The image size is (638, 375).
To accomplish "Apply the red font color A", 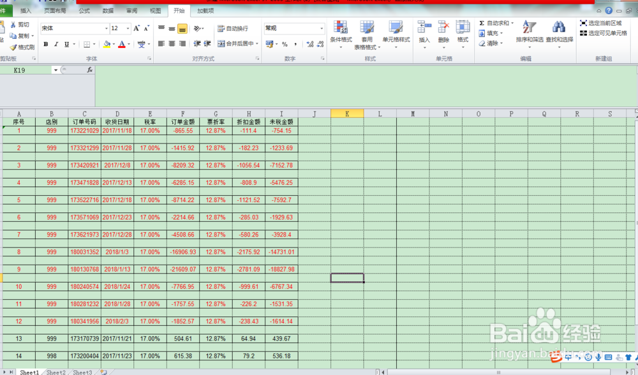I will (122, 44).
